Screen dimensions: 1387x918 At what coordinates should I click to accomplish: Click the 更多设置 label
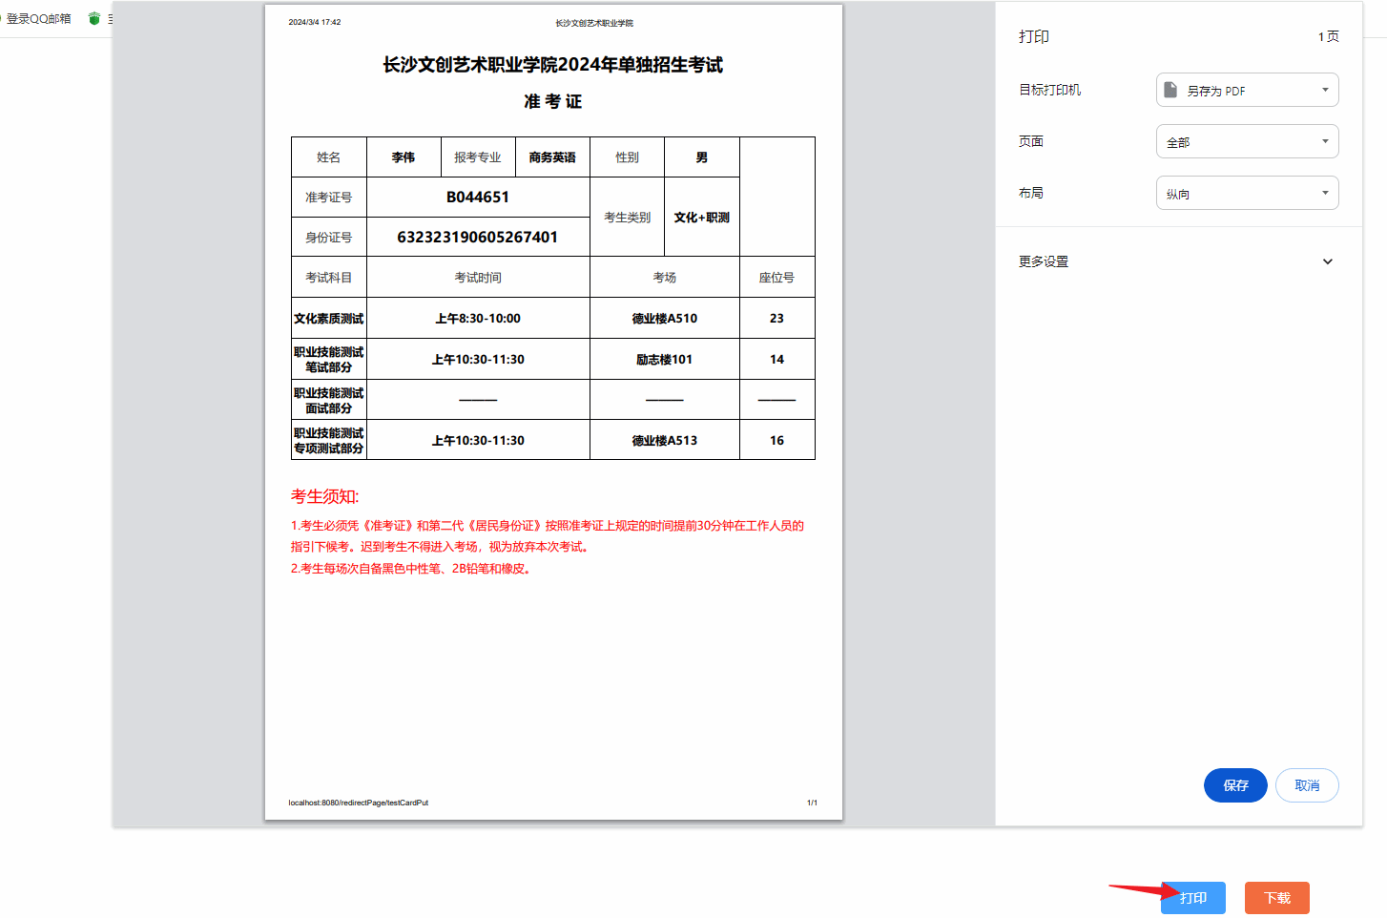(x=1044, y=261)
